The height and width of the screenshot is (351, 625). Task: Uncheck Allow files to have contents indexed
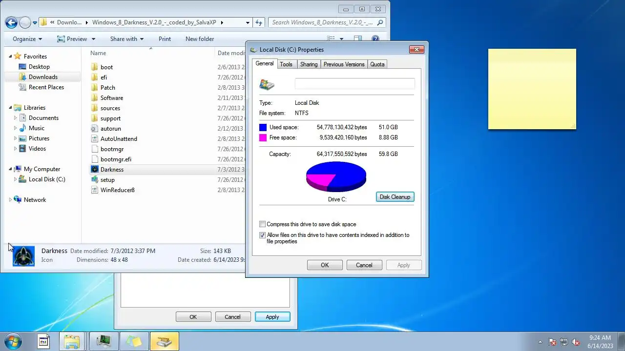263,235
